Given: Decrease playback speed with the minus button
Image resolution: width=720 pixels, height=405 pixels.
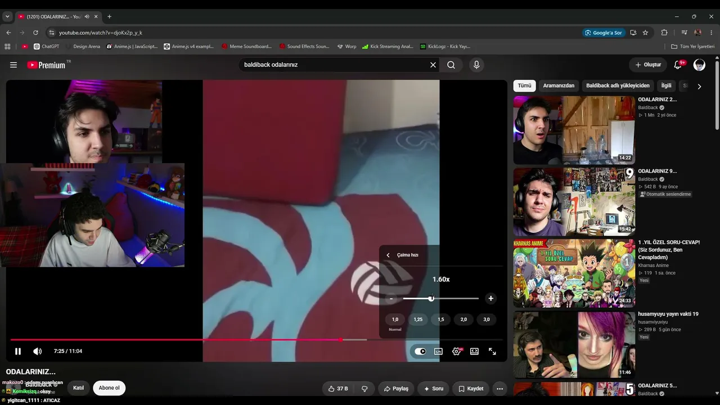Looking at the screenshot, I should tap(391, 299).
